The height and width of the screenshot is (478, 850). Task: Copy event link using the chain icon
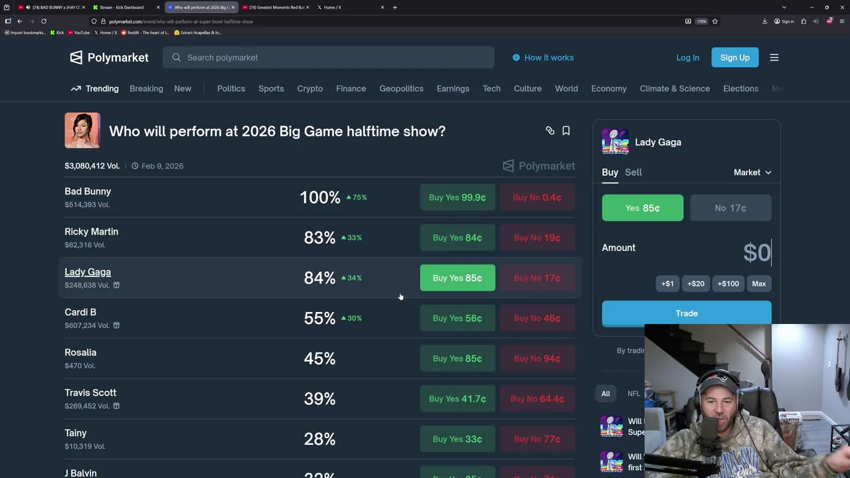[x=550, y=131]
